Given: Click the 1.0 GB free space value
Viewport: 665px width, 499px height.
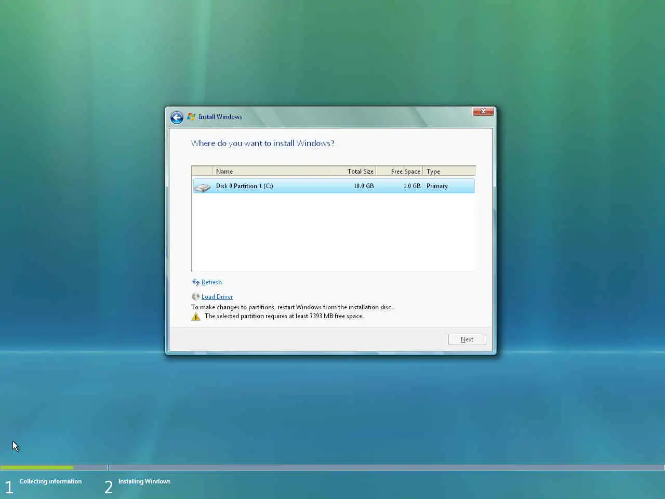Looking at the screenshot, I should (412, 186).
